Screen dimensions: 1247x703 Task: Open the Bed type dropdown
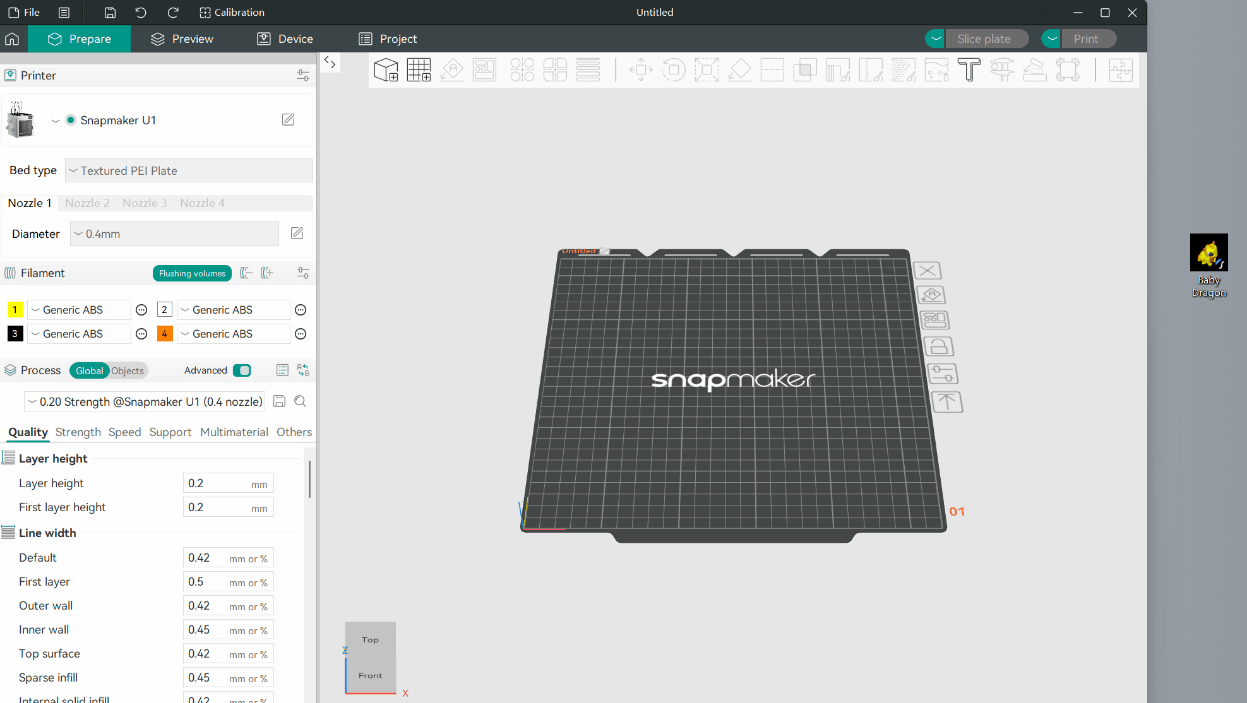tap(189, 170)
